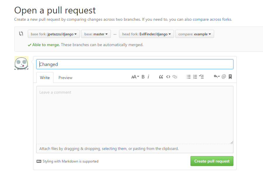The image size is (263, 173).
Task: Expand the compare: example branch dropdown
Action: coord(195,34)
